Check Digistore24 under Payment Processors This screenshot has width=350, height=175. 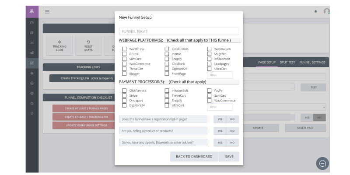tap(124, 105)
